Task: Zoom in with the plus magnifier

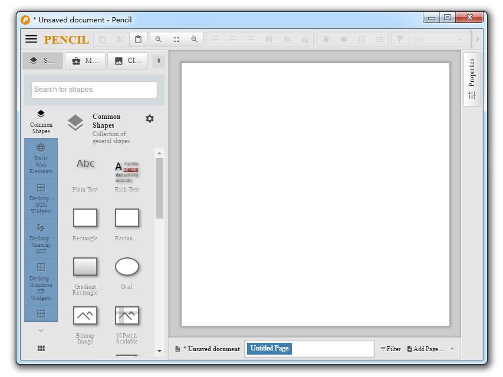Action: [x=194, y=39]
